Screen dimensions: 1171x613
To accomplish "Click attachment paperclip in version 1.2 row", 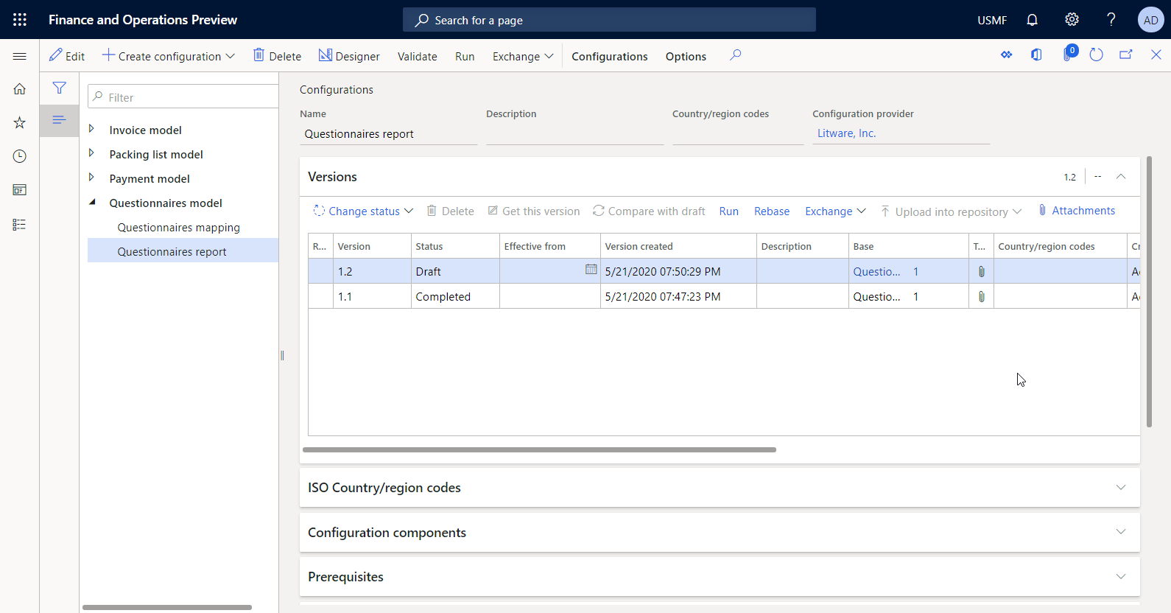I will pos(981,272).
